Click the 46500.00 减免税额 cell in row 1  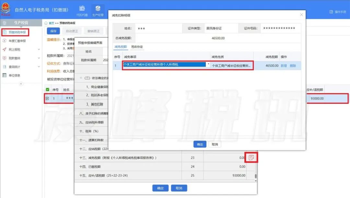[x=272, y=66]
